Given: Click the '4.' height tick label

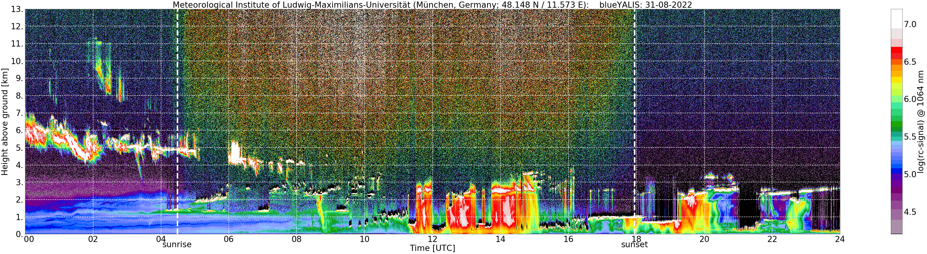Looking at the screenshot, I should point(19,165).
